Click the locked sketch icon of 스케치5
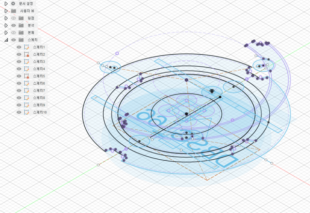The height and width of the screenshot is (213, 310). [27, 76]
